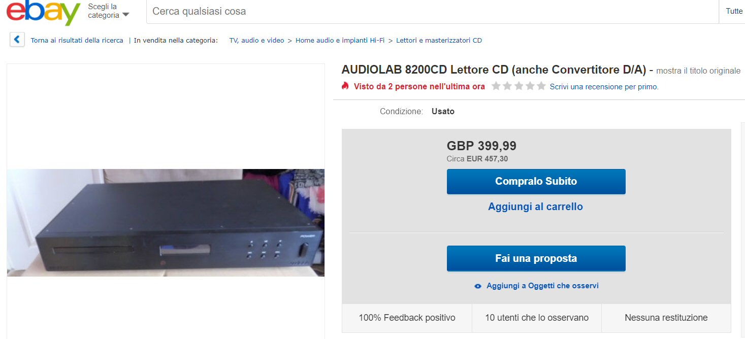Viewport: 745px width, 339px height.
Task: Click the eBay logo
Action: (x=43, y=12)
